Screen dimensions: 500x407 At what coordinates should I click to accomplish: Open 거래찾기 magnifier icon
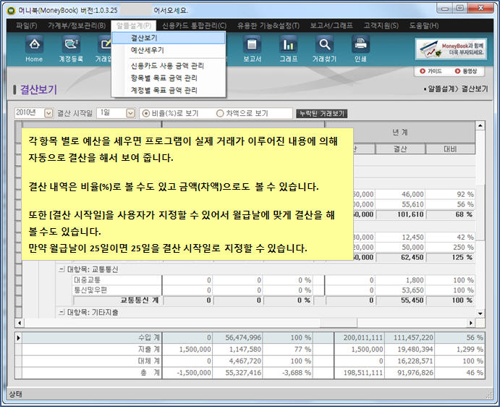point(324,48)
